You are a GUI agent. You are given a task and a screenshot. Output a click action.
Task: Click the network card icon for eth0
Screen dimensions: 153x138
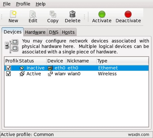[x=50, y=68]
